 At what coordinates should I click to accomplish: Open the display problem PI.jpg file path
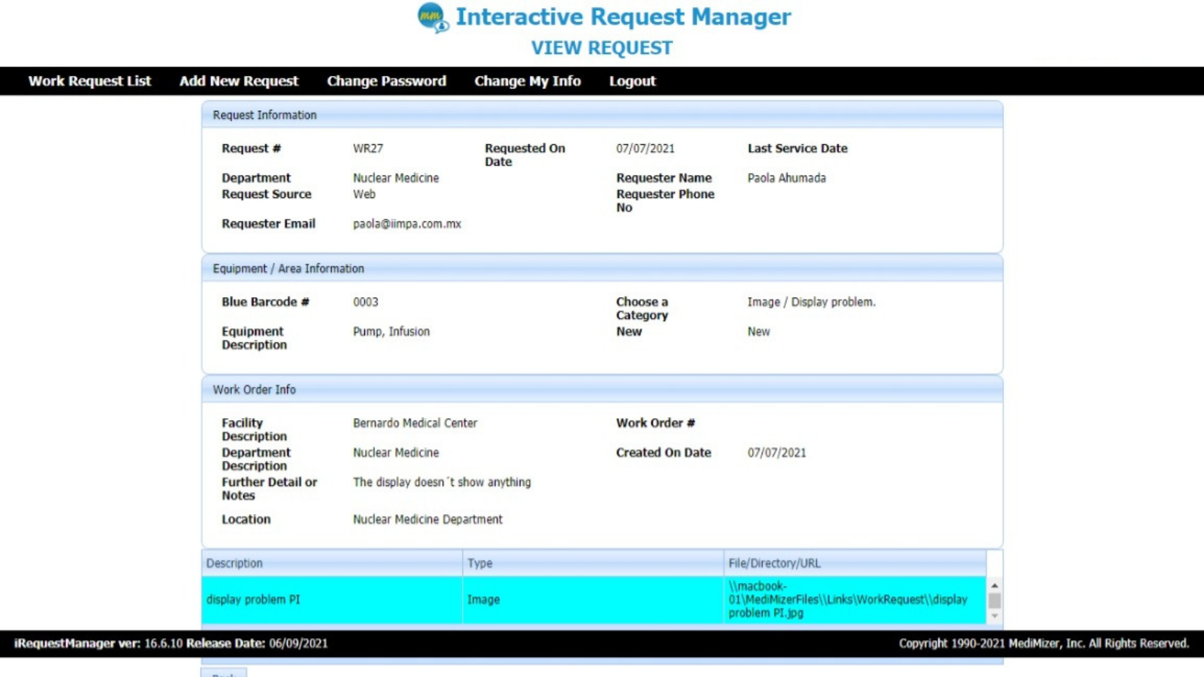click(x=849, y=600)
